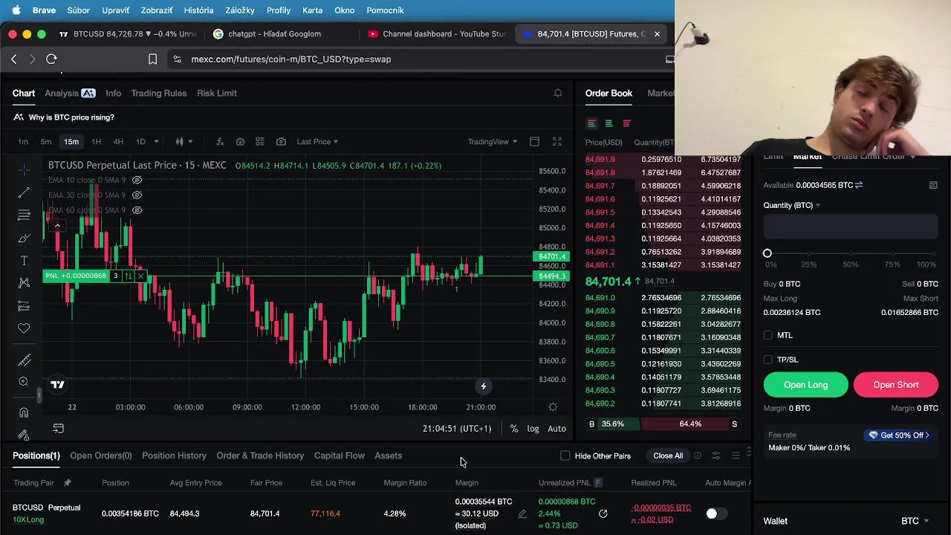
Task: Expand the more timeframes dropdown
Action: [x=156, y=141]
